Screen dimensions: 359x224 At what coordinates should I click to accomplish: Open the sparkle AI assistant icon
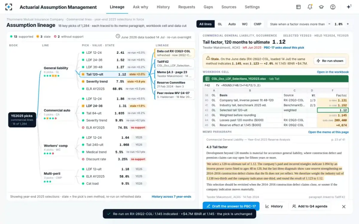349,7
